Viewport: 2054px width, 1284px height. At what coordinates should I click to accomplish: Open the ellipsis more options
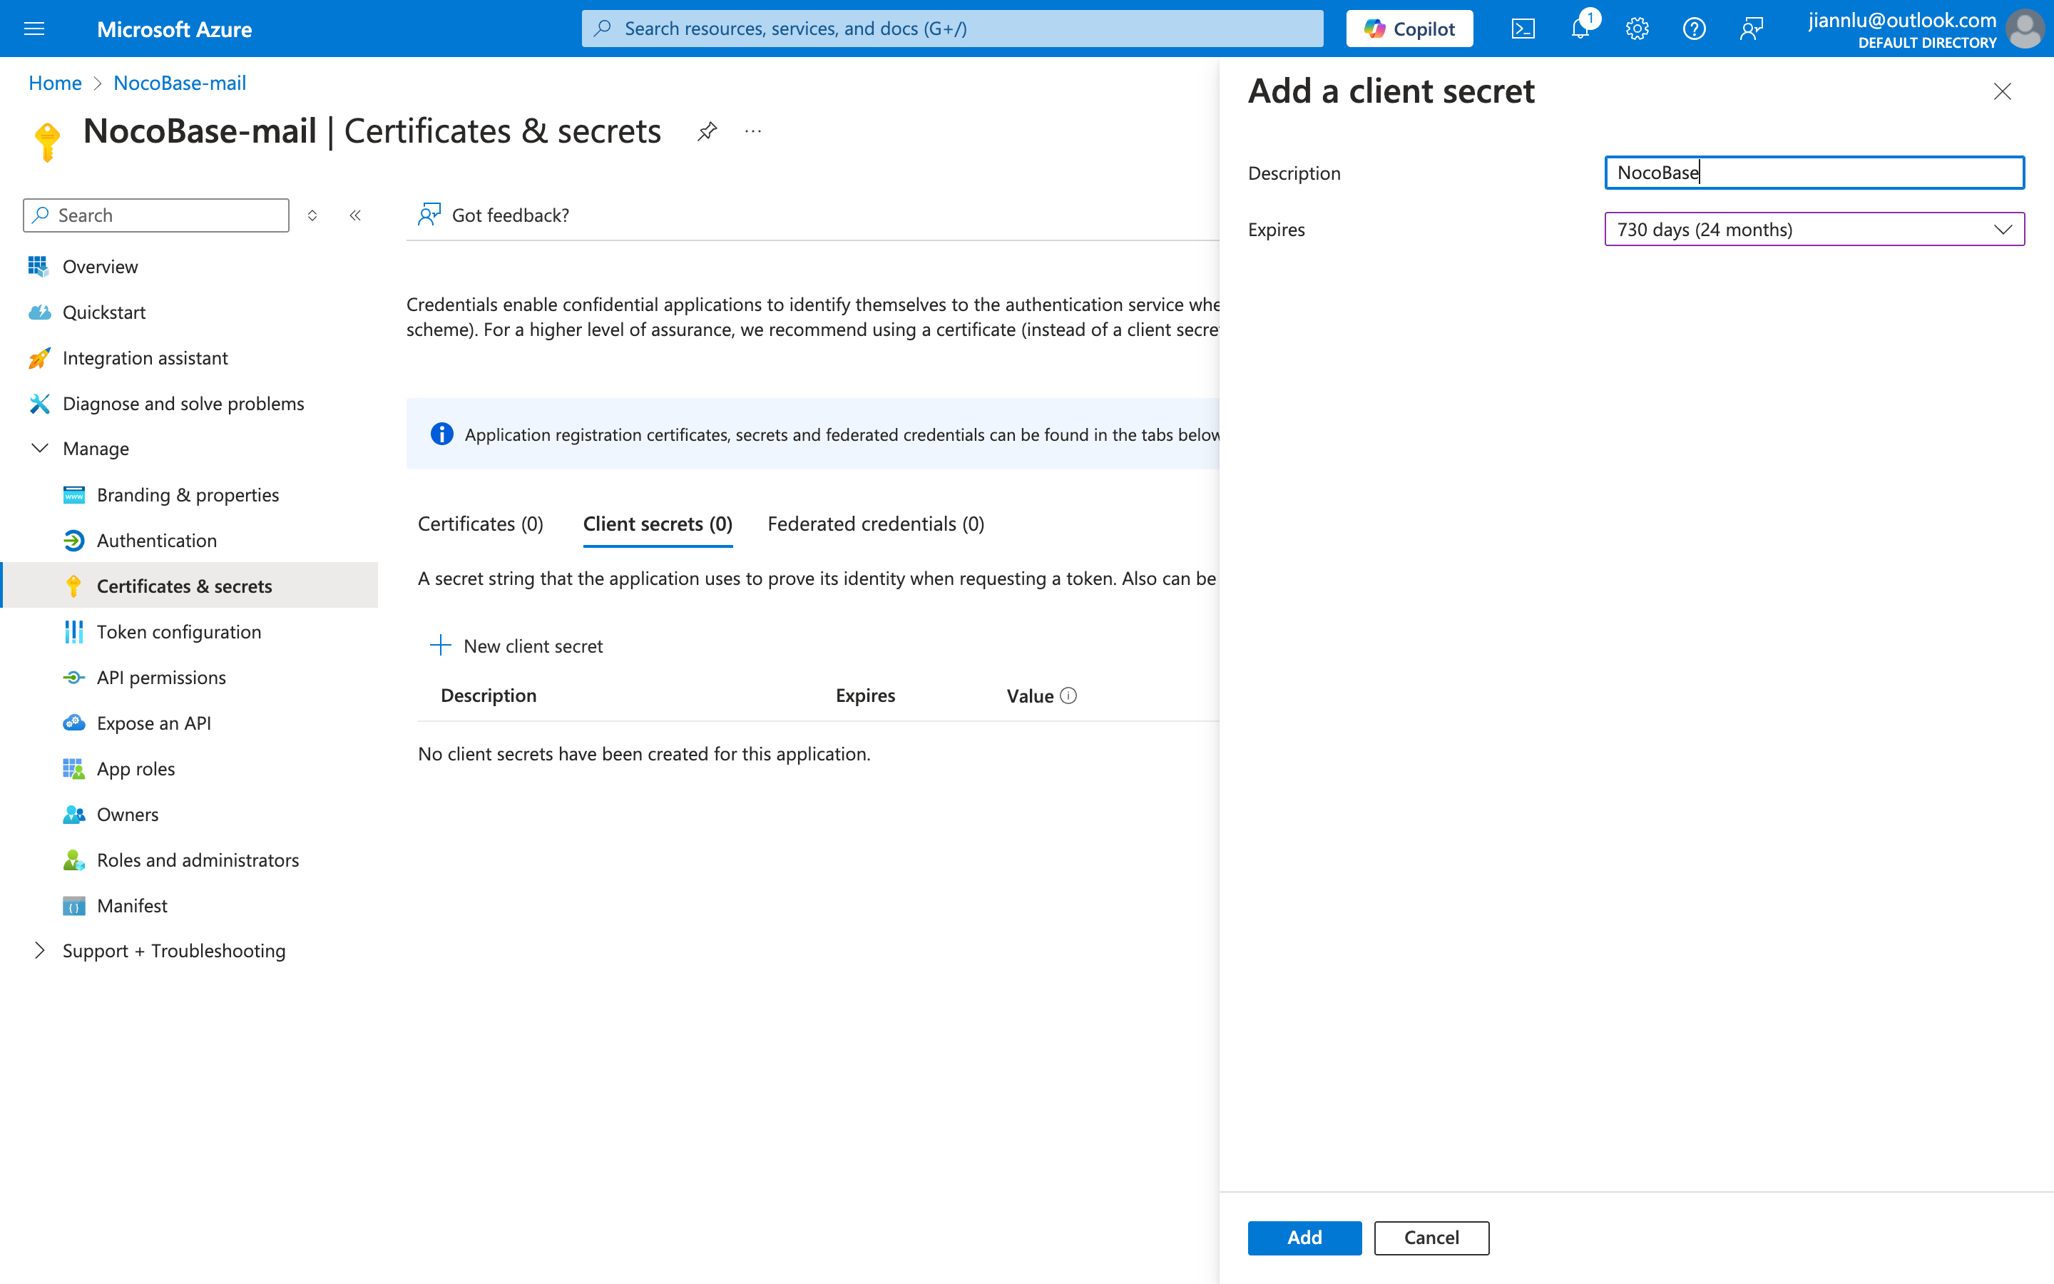pos(753,132)
